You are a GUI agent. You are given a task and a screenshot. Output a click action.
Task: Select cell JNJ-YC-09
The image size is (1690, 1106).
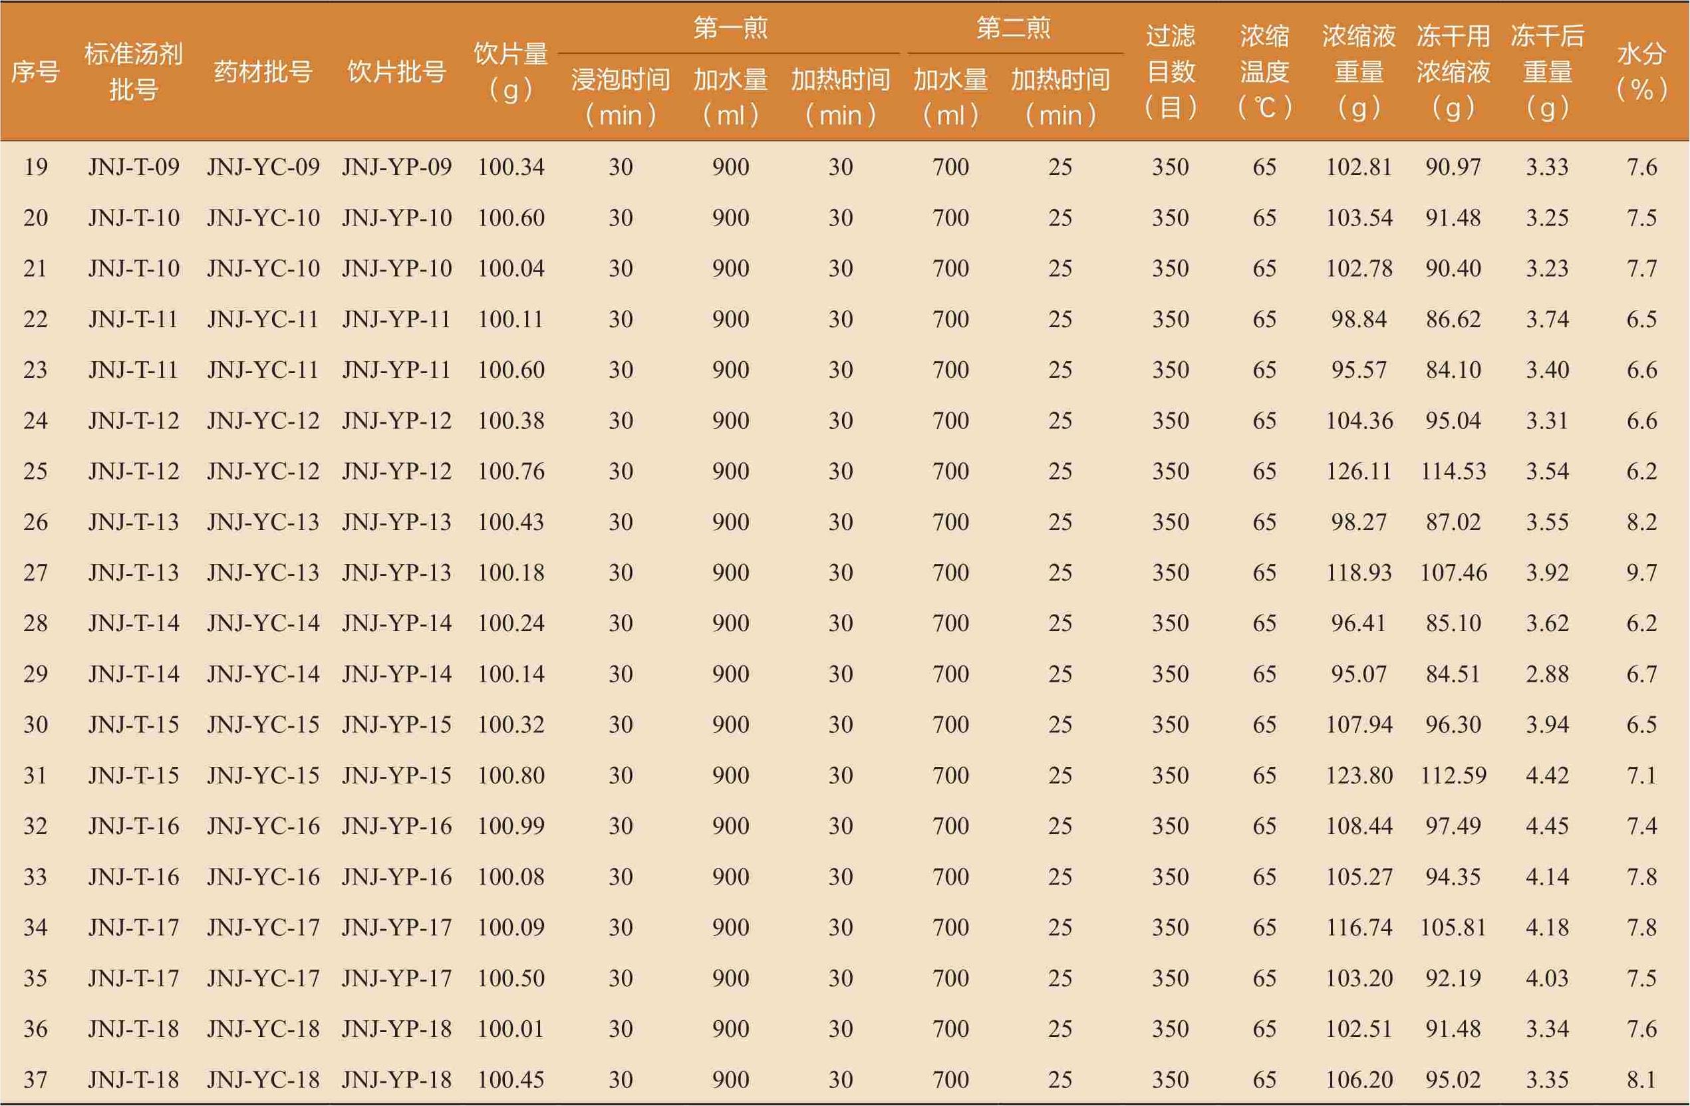[263, 167]
